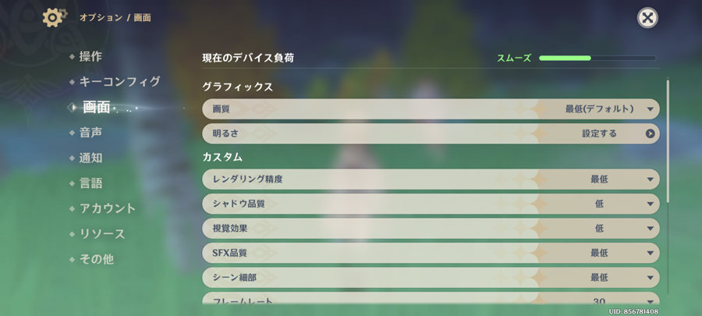Select the 通知 menu item

tap(91, 158)
